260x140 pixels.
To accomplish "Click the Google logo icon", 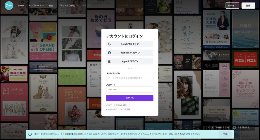I will point(109,44).
